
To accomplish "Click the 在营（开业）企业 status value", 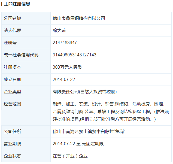I will coord(70,156).
